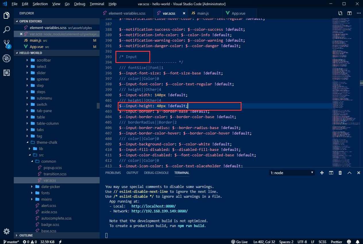Open the Extensions view
Image resolution: width=363 pixels, height=244 pixels.
[6, 73]
